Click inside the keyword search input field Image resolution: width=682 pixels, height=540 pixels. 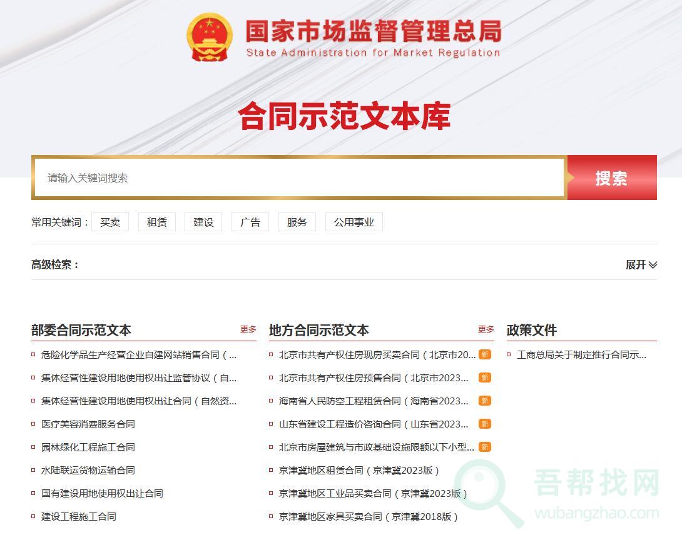point(299,178)
